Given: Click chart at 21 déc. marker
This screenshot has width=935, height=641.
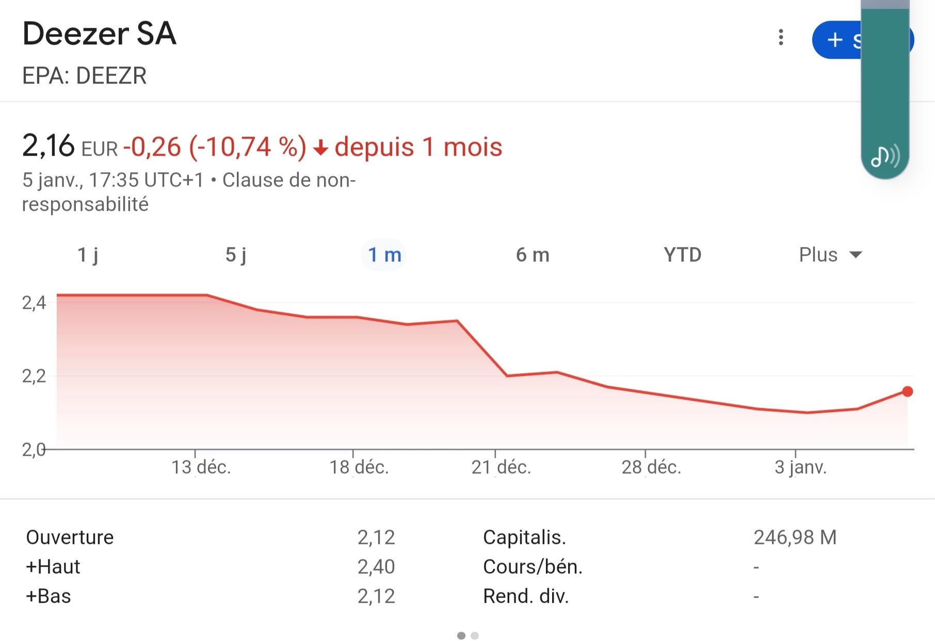Looking at the screenshot, I should point(501,467).
